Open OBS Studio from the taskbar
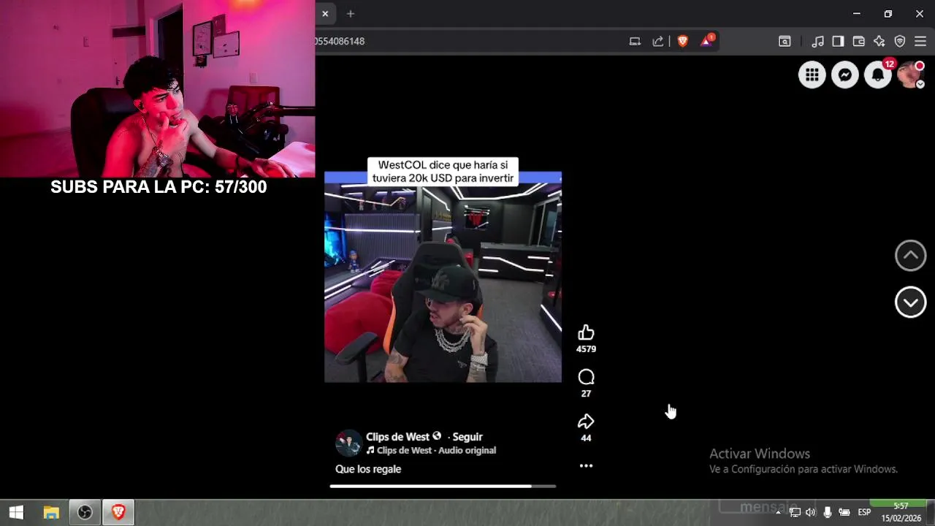 point(85,513)
